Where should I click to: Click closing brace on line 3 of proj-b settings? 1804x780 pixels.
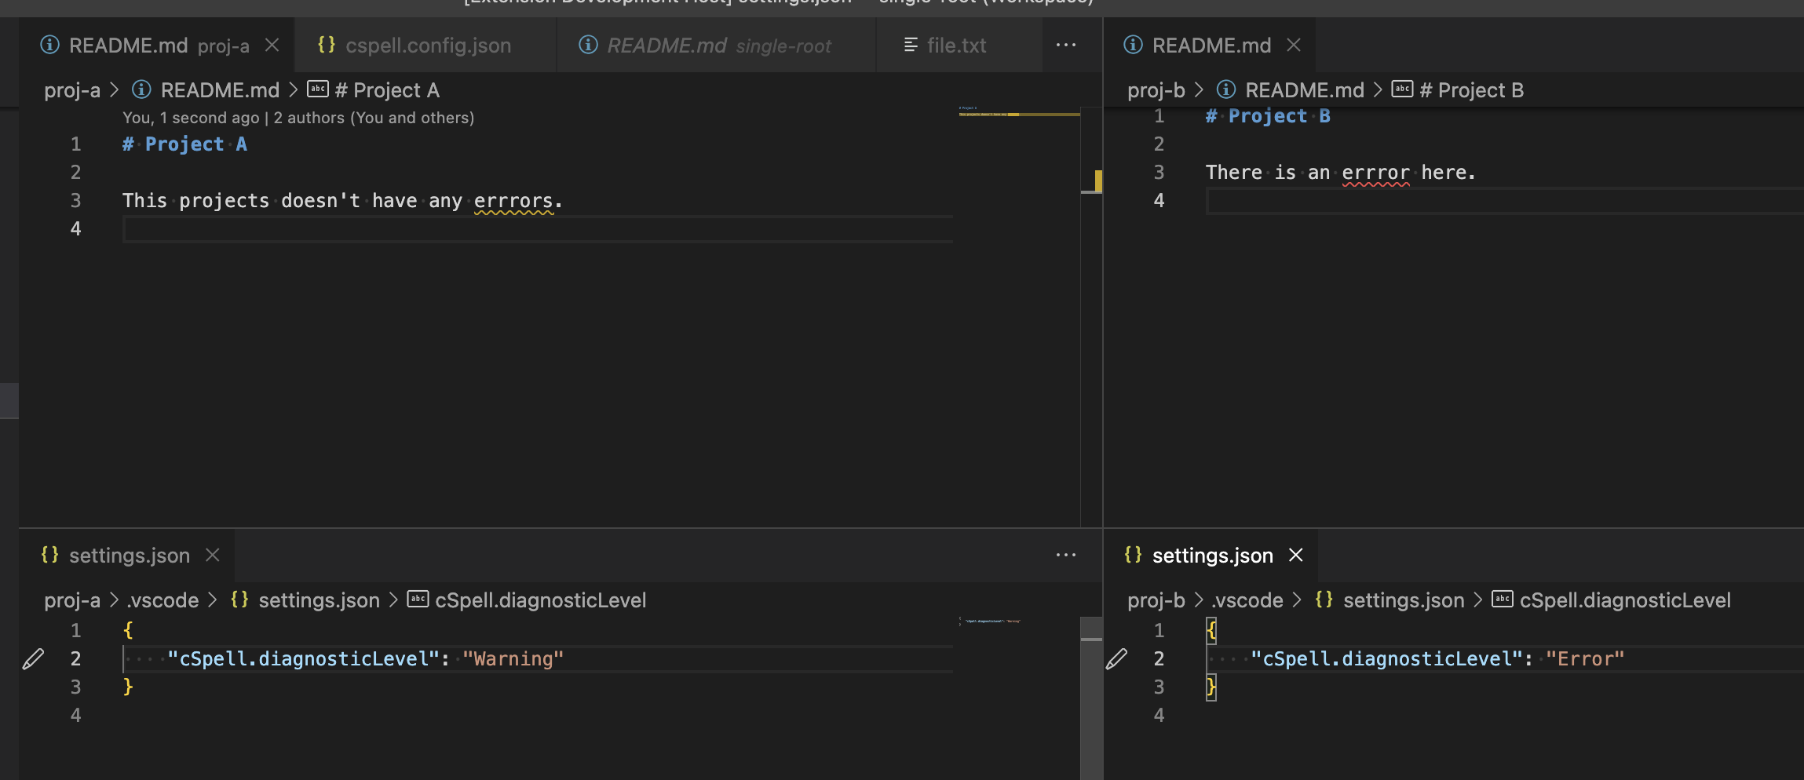1211,687
